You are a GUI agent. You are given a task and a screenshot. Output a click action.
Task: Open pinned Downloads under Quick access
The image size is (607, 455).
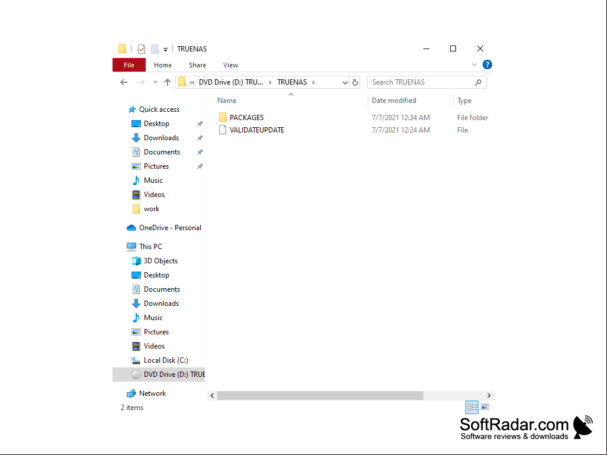(161, 138)
